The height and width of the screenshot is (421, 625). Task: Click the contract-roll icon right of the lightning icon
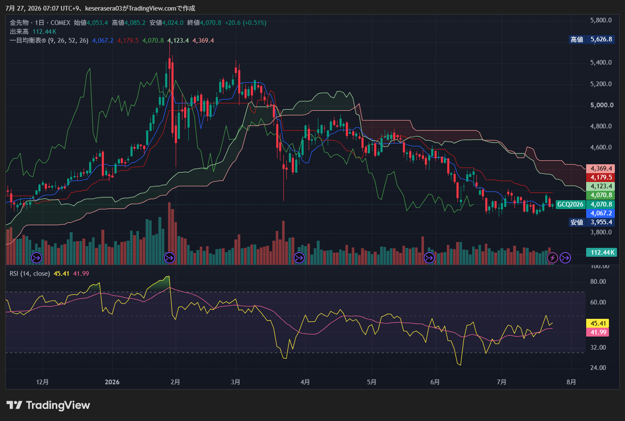565,257
